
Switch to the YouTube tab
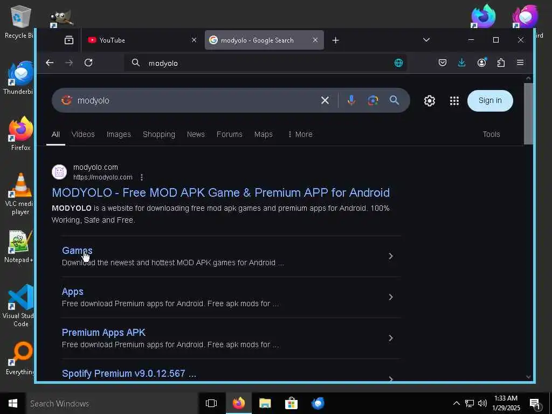141,40
